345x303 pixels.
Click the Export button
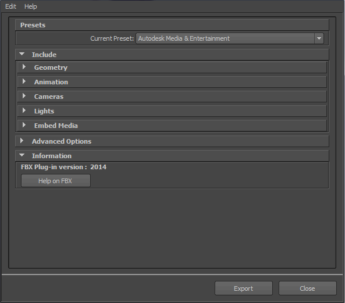pos(244,288)
